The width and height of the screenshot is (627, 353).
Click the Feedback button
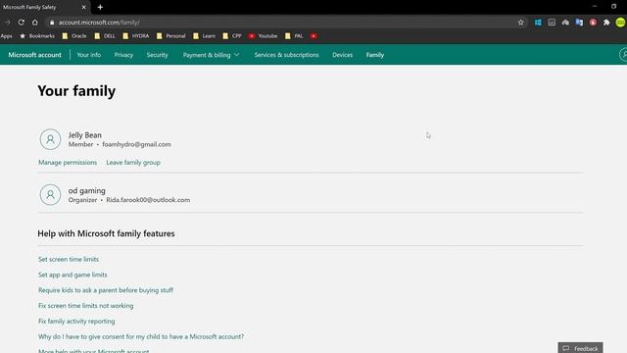pos(580,348)
